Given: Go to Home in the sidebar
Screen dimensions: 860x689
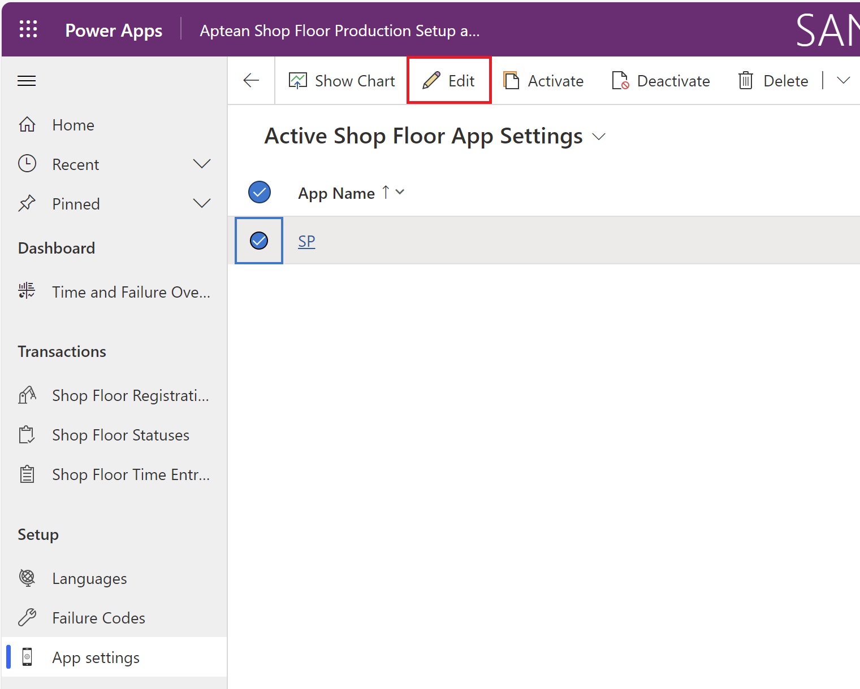Looking at the screenshot, I should (x=73, y=125).
